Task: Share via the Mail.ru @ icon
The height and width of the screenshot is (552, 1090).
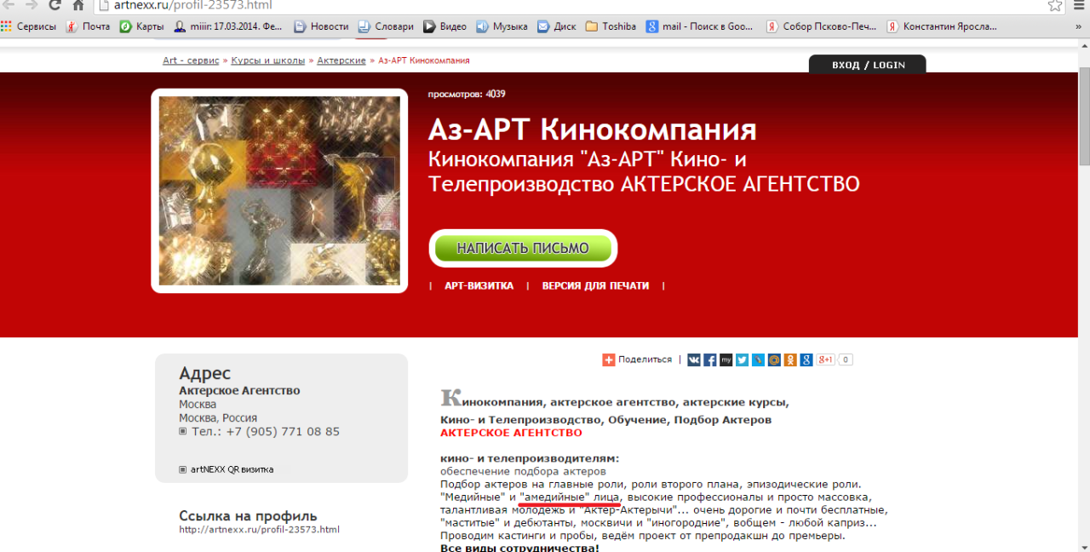Action: [774, 359]
